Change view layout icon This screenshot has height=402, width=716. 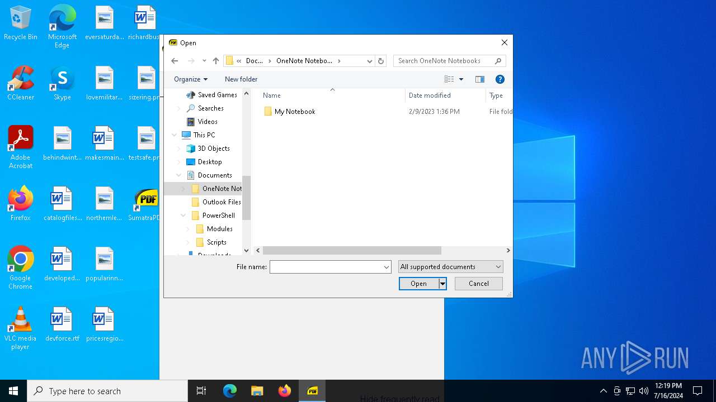pyautogui.click(x=449, y=79)
